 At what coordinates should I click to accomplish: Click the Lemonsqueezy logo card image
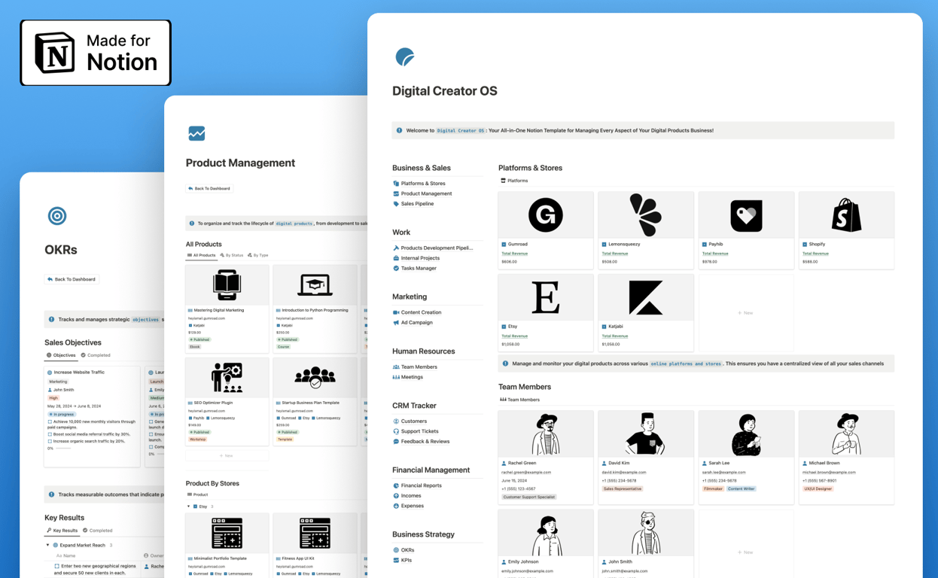646,215
